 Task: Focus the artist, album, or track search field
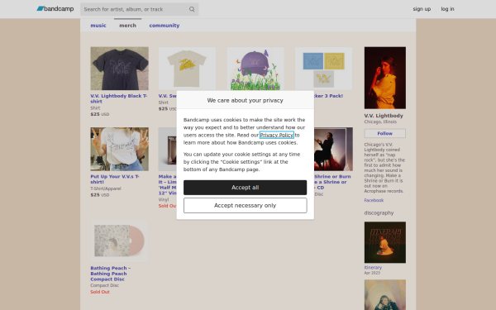[139, 9]
